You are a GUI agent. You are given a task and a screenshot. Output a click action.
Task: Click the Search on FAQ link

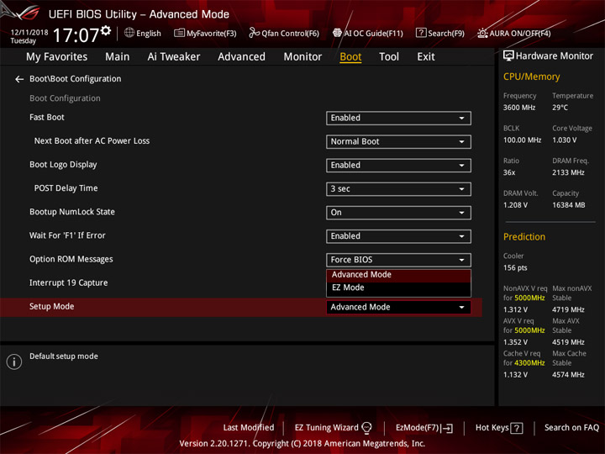pyautogui.click(x=571, y=428)
